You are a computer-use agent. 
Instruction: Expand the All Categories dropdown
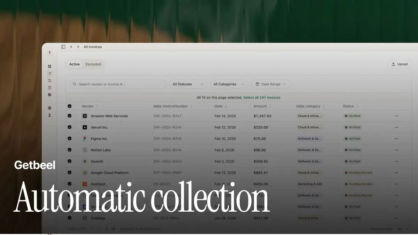pos(229,84)
